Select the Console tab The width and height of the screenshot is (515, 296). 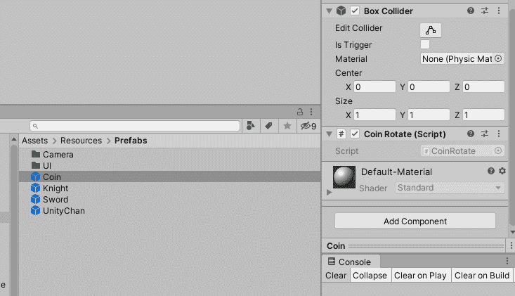pyautogui.click(x=351, y=262)
